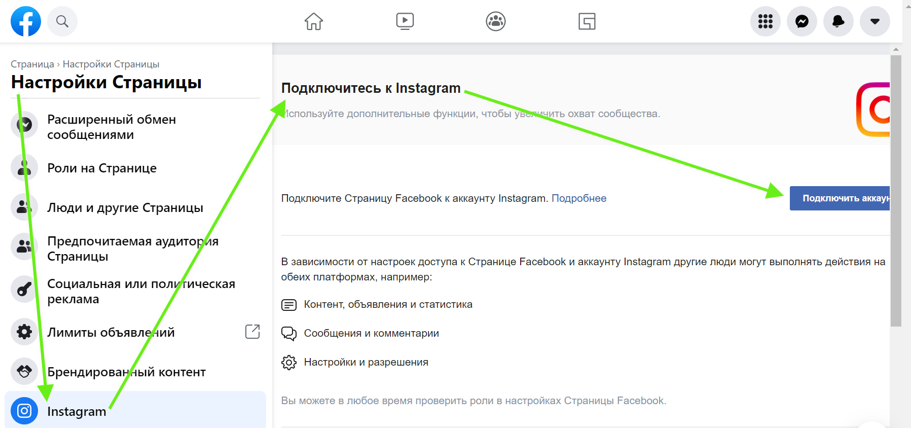The image size is (911, 428).
Task: Click the gear icon beside Настройки и разрешения
Action: (289, 363)
